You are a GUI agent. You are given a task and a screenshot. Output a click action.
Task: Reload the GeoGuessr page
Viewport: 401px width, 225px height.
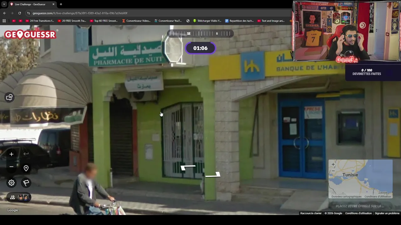pos(19,13)
